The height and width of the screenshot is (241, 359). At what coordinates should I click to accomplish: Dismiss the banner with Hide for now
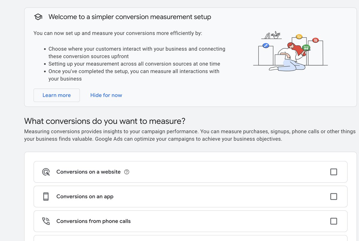pyautogui.click(x=106, y=95)
